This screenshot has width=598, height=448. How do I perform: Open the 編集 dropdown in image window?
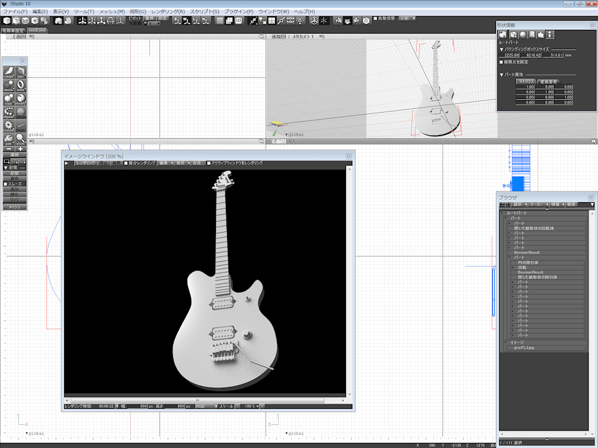(165, 163)
